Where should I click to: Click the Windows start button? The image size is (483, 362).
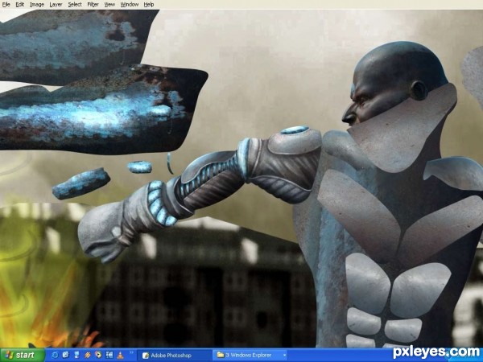[x=23, y=356]
